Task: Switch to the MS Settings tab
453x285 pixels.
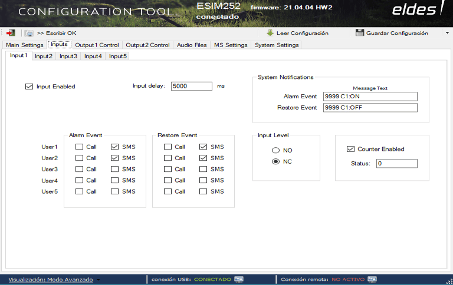Action: point(230,45)
